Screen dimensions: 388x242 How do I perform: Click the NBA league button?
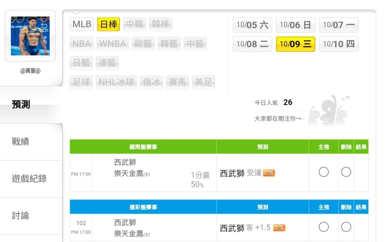pyautogui.click(x=82, y=44)
